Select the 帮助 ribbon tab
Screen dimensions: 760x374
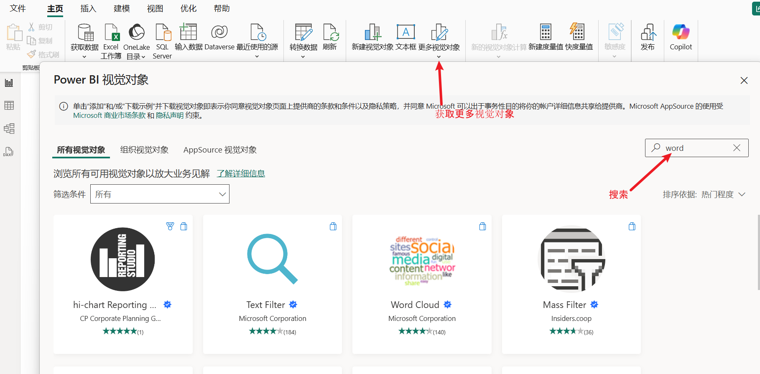(x=222, y=8)
